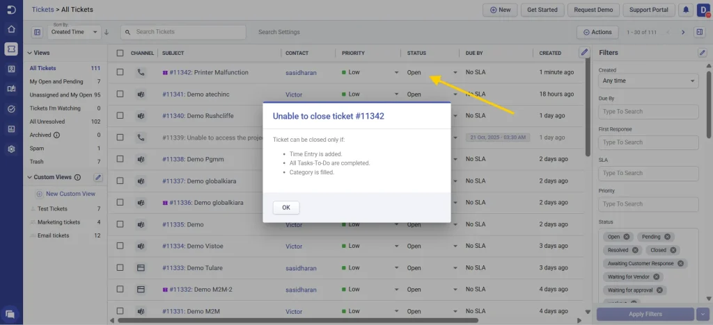The width and height of the screenshot is (713, 325).
Task: Expand the status dropdown for ticket #11342
Action: (x=455, y=72)
